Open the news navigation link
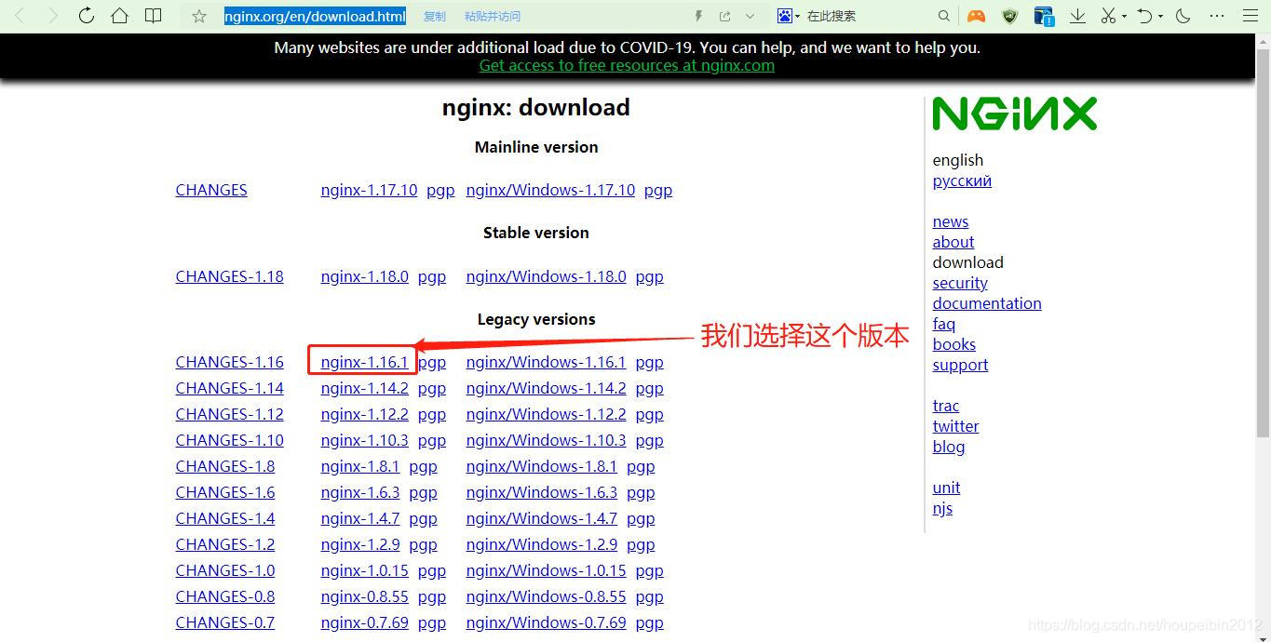 click(950, 221)
